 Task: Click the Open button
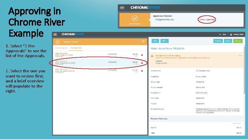[155, 41]
